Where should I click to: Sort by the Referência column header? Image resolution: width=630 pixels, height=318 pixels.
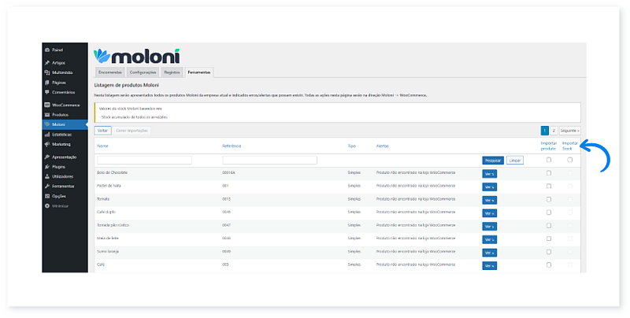[x=232, y=146]
